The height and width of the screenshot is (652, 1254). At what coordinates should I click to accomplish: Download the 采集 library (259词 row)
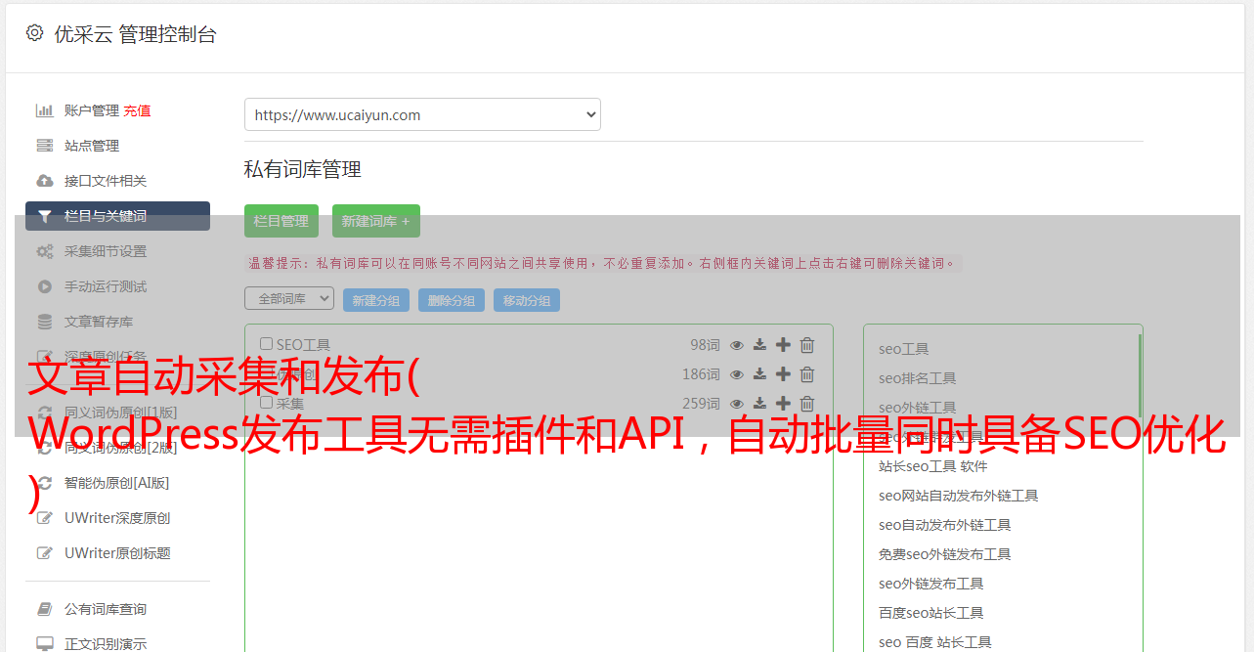click(x=759, y=404)
